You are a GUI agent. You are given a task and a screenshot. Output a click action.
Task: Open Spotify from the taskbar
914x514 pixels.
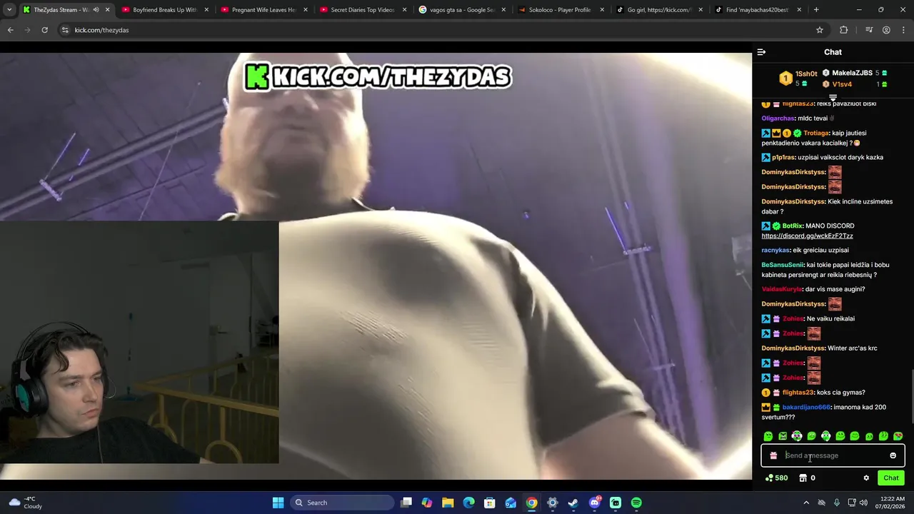pyautogui.click(x=636, y=503)
